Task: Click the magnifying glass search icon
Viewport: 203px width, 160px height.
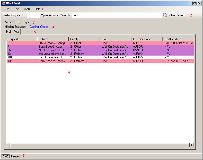Action: tap(165, 15)
